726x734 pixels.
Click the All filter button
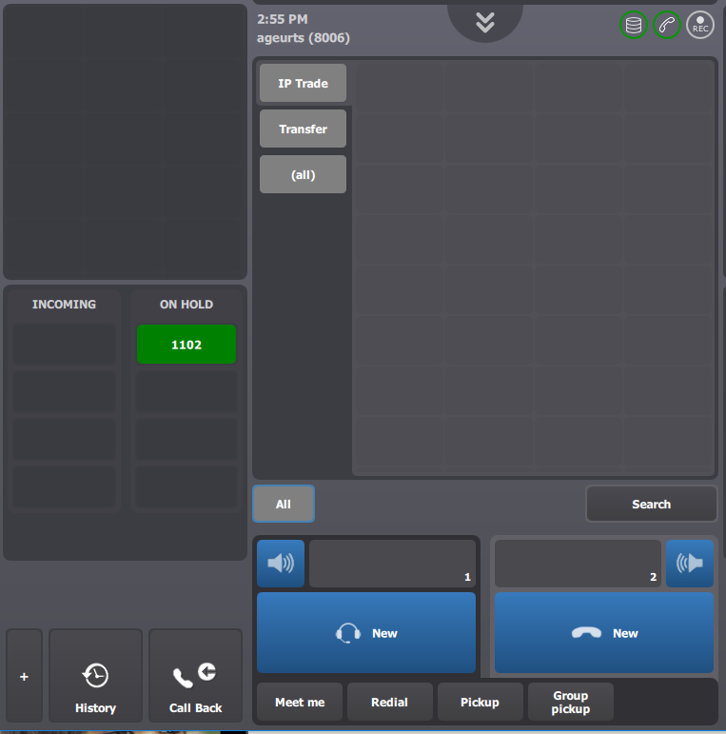284,505
